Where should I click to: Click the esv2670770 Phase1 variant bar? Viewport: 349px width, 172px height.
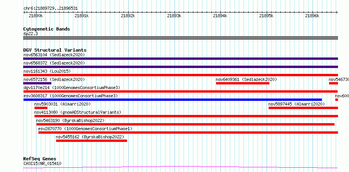[188, 133]
